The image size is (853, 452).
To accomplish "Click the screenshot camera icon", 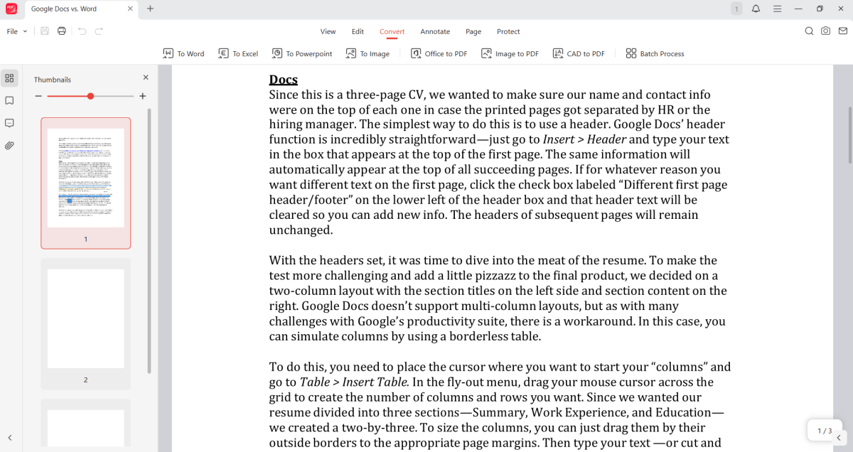I will [825, 31].
